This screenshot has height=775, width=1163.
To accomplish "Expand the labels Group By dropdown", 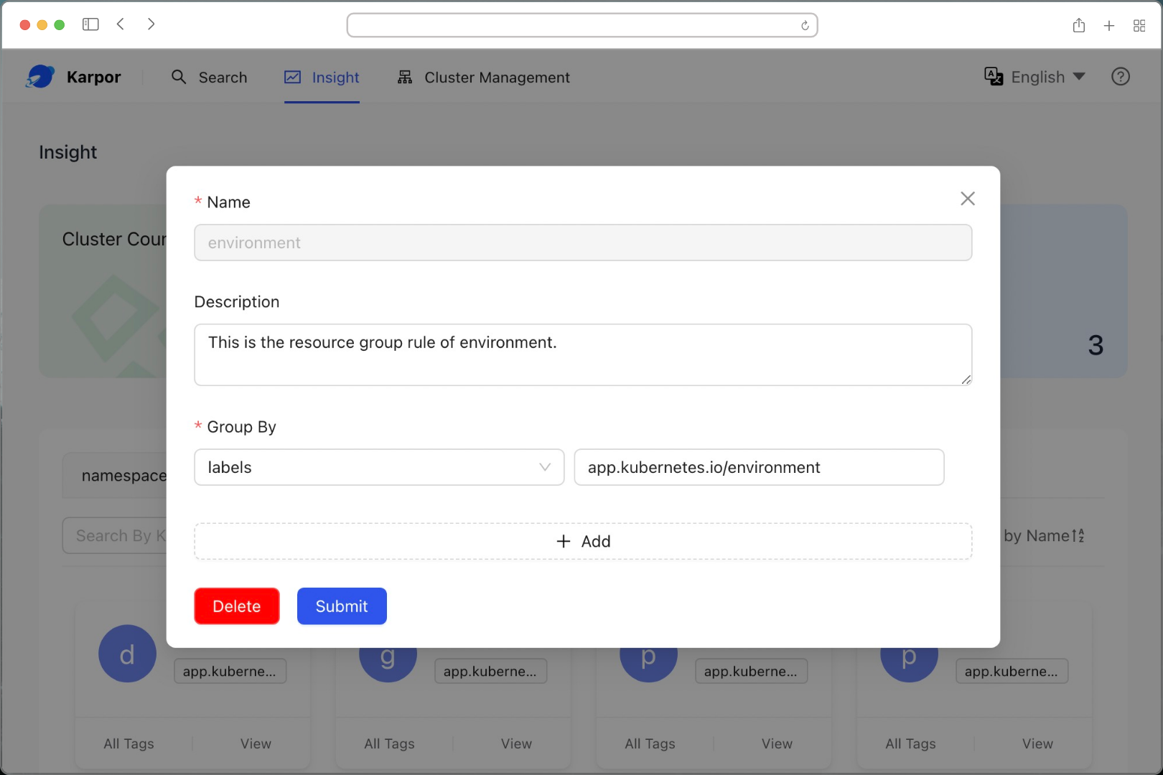I will click(x=379, y=467).
